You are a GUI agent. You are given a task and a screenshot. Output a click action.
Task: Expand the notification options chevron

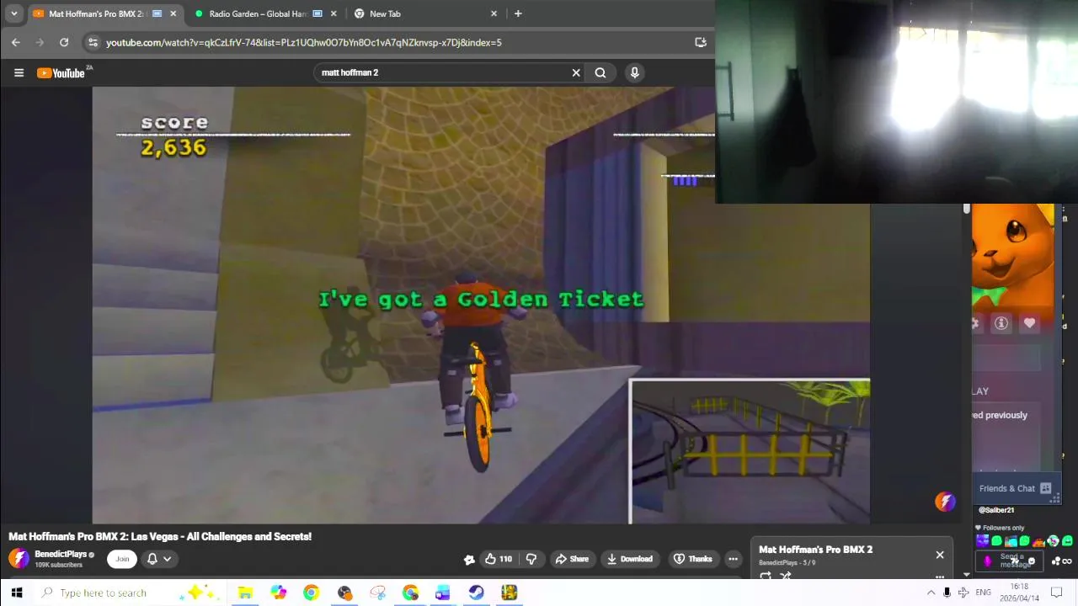pyautogui.click(x=168, y=559)
